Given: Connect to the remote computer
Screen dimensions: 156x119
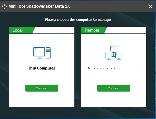Looking at the screenshot, I should (x=114, y=88).
